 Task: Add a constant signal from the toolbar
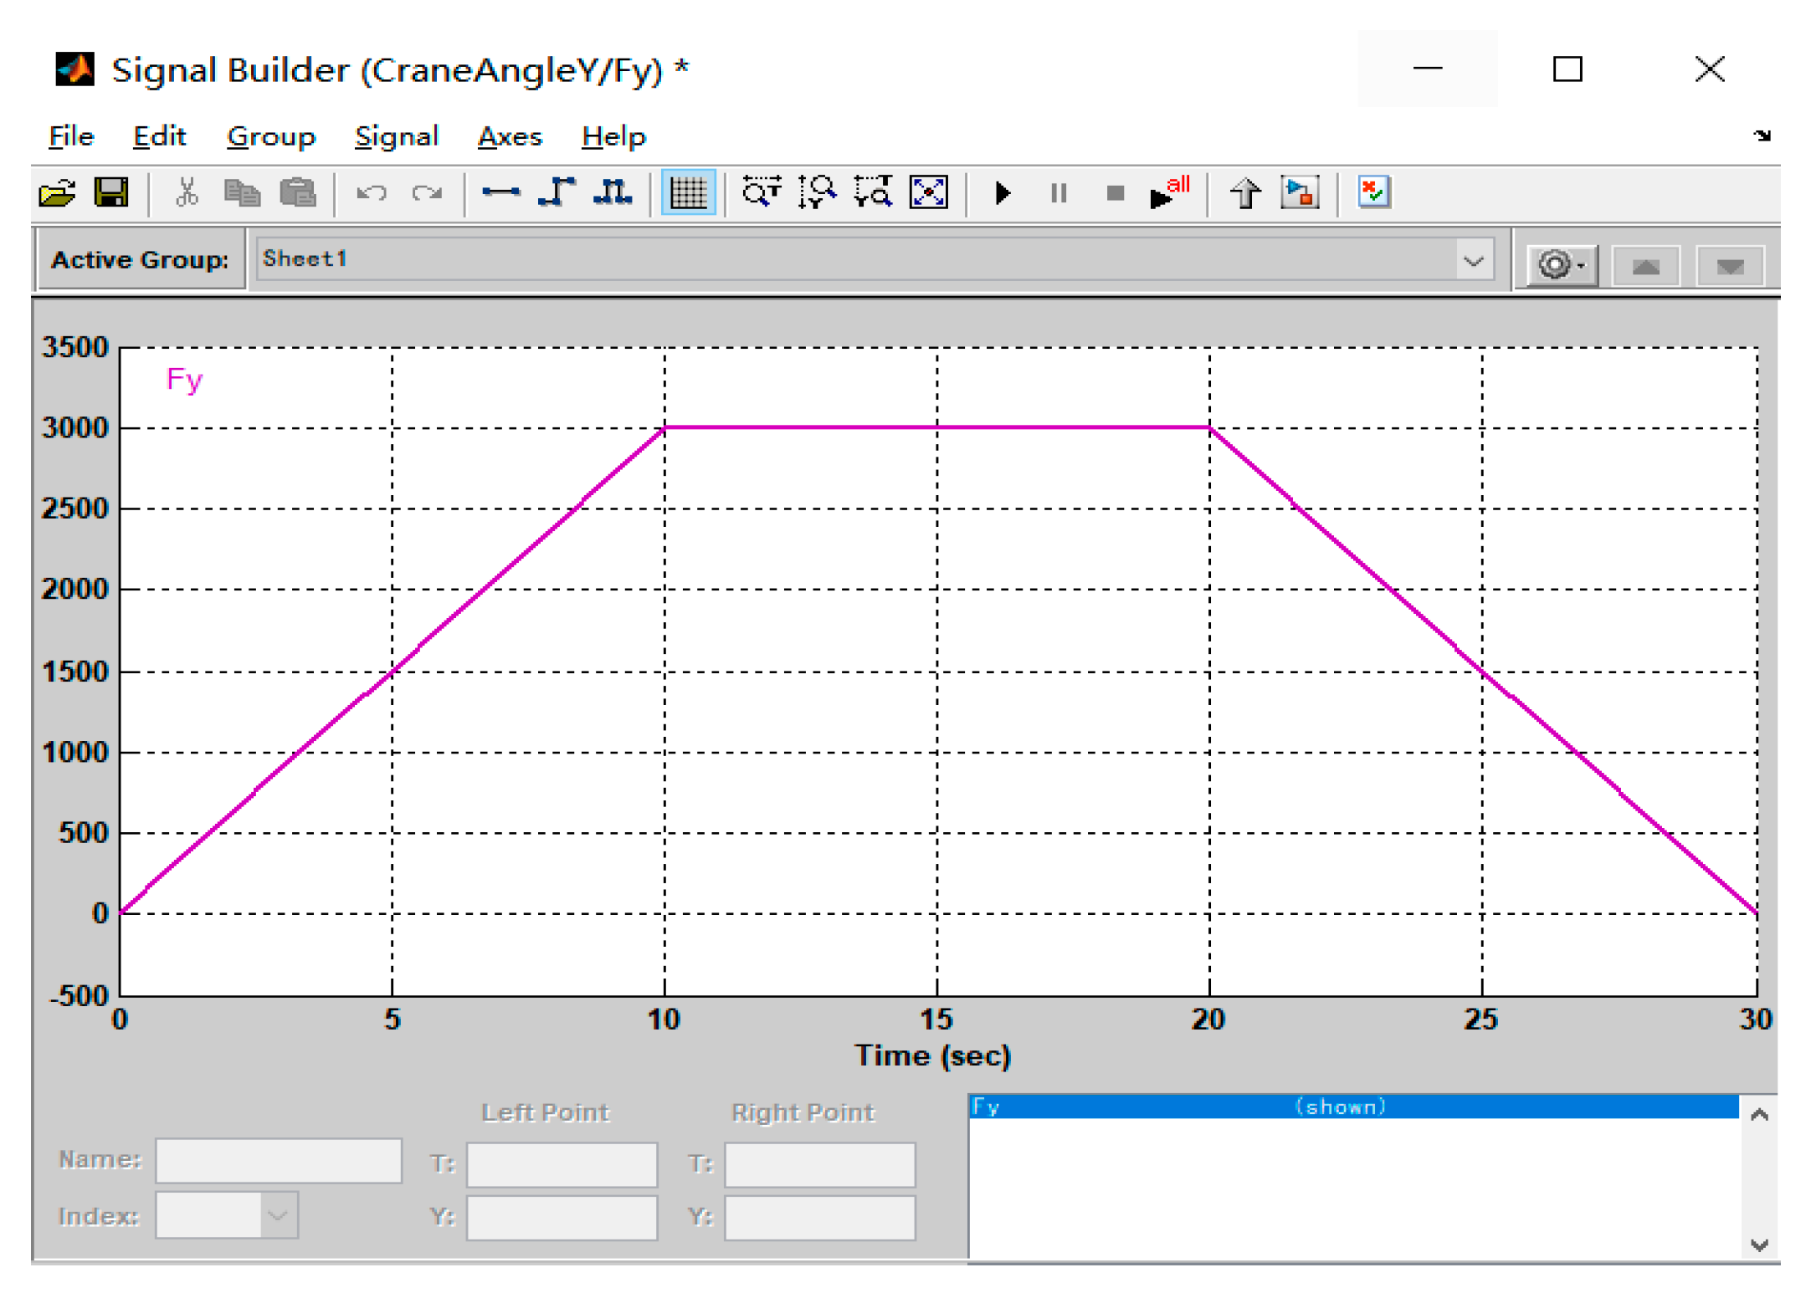pyautogui.click(x=500, y=193)
